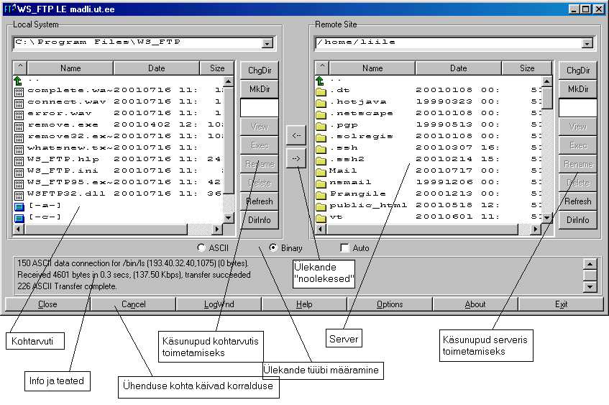Click the public_html folder icon

click(321, 206)
